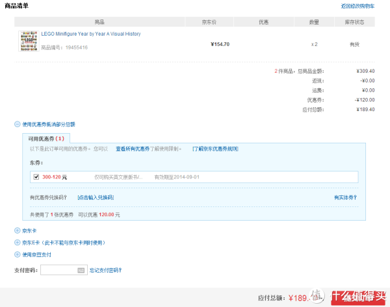Select the product number text 19455416
This screenshot has height=307, width=390.
77,47
